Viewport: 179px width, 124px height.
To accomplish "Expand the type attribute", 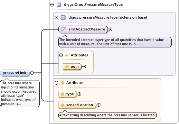I will (x=79, y=94).
